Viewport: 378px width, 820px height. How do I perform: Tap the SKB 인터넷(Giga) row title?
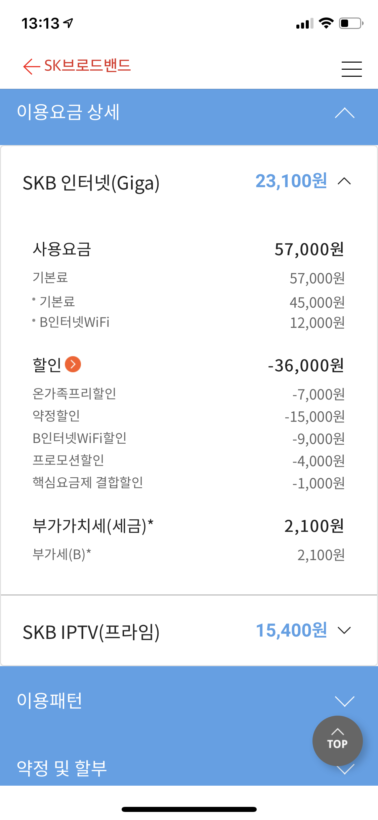pyautogui.click(x=91, y=183)
